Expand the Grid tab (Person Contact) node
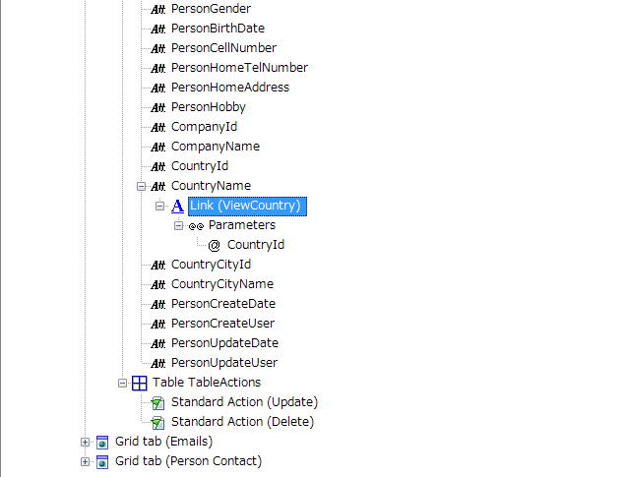This screenshot has height=477, width=623. pos(86,461)
